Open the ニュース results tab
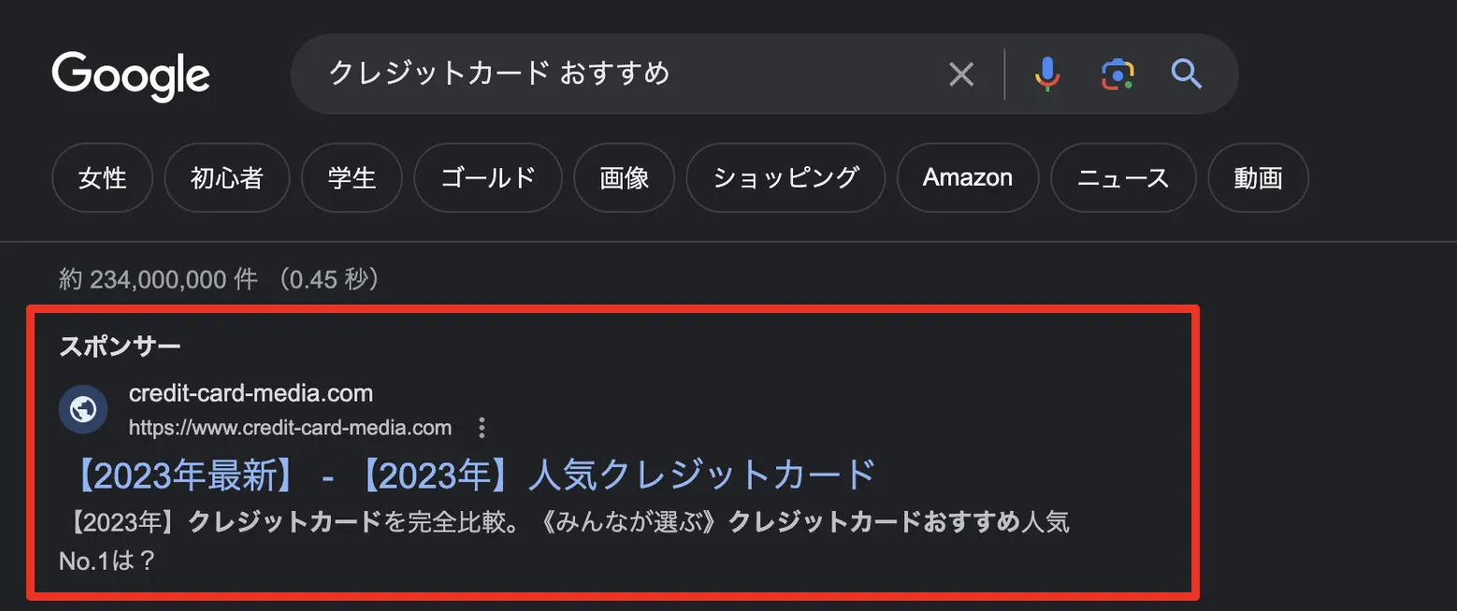1457x611 pixels. [x=1123, y=178]
